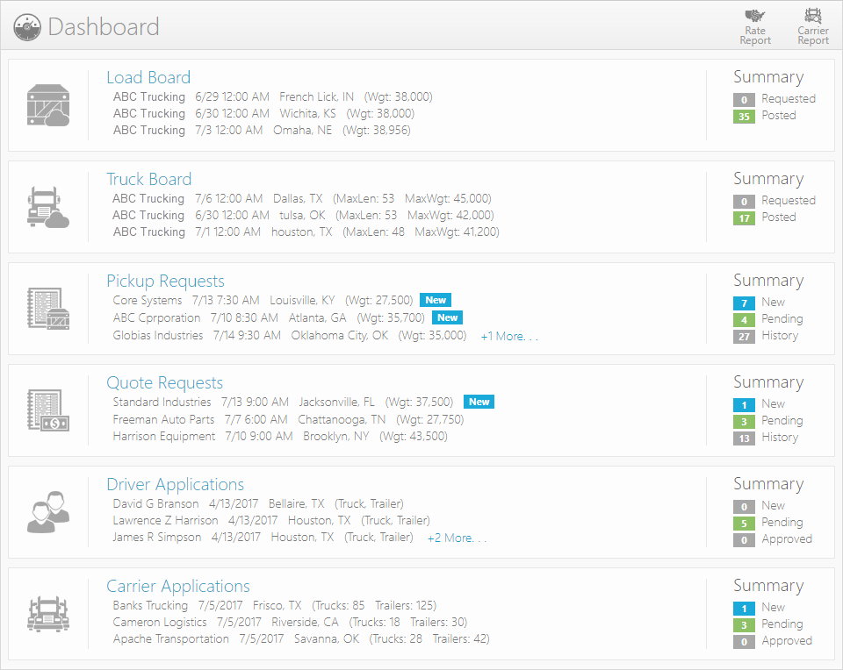
Task: Select Standard Industries quote request
Action: coord(283,403)
